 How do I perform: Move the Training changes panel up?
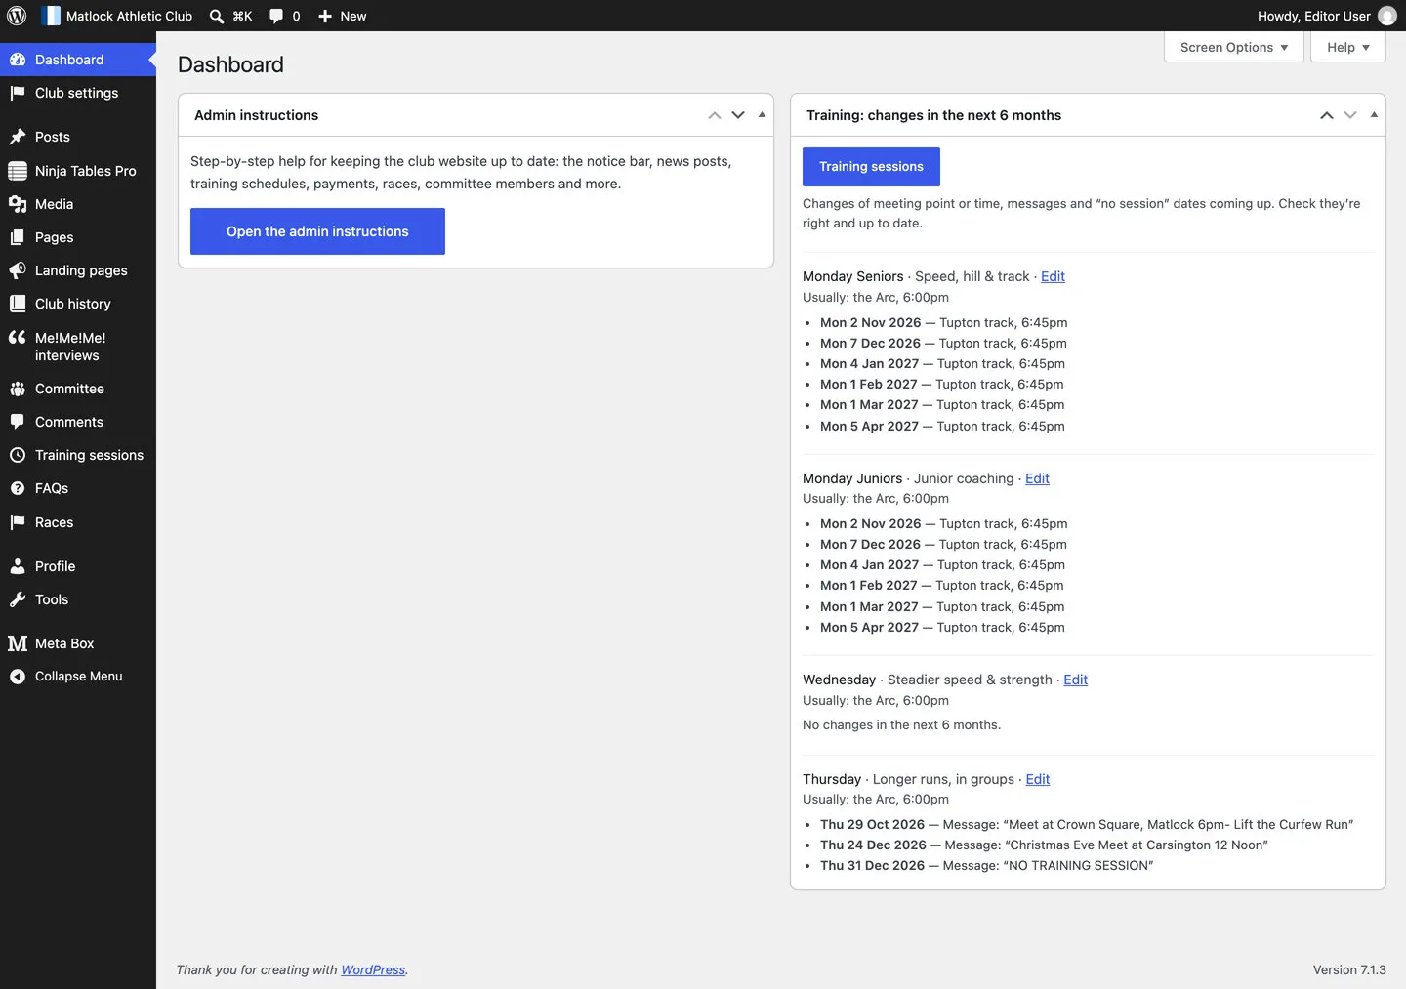coord(1327,115)
